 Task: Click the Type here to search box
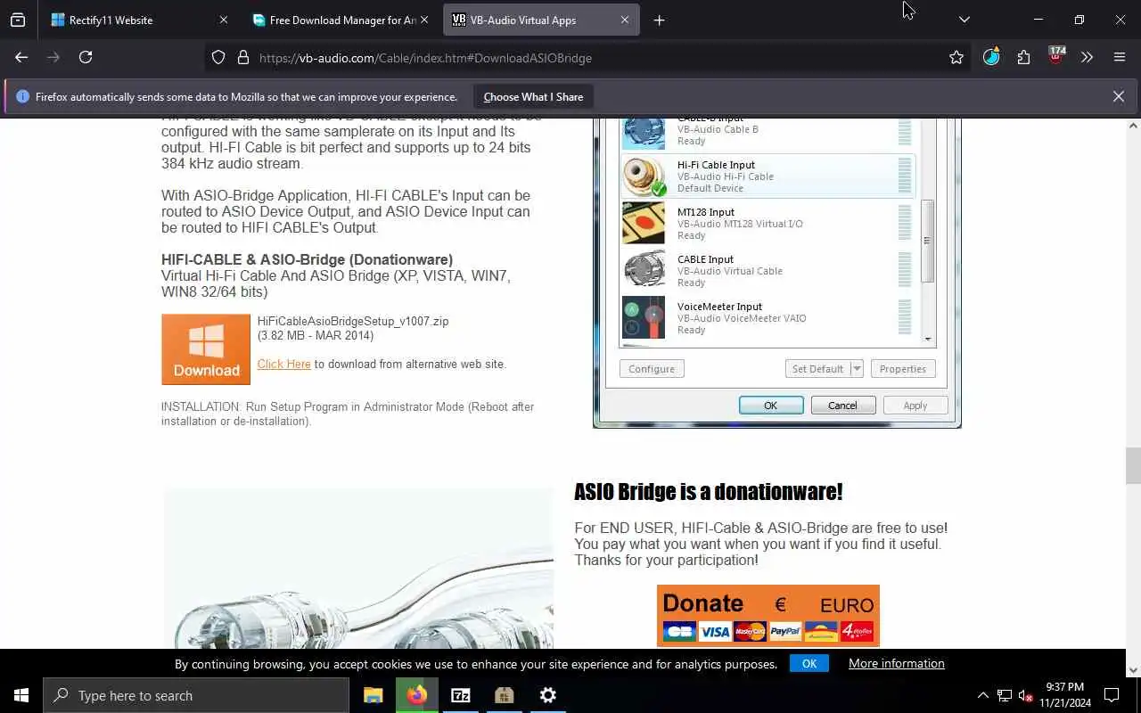click(196, 695)
